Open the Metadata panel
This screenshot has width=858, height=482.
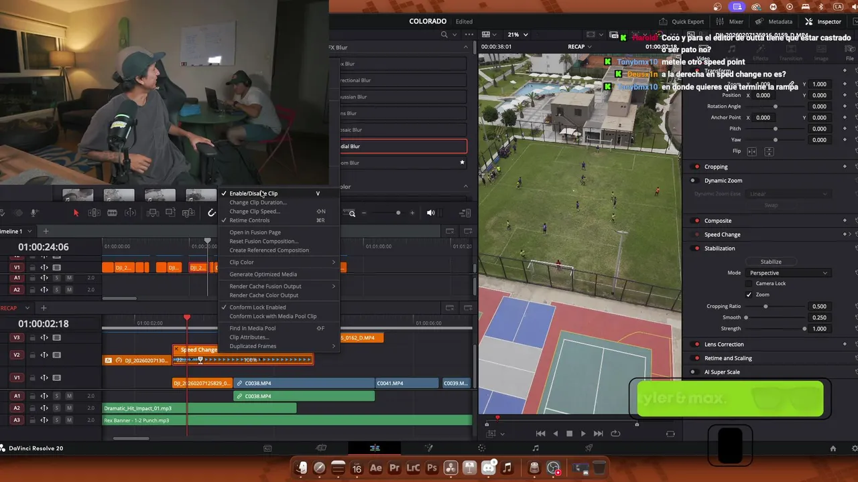[x=773, y=21]
